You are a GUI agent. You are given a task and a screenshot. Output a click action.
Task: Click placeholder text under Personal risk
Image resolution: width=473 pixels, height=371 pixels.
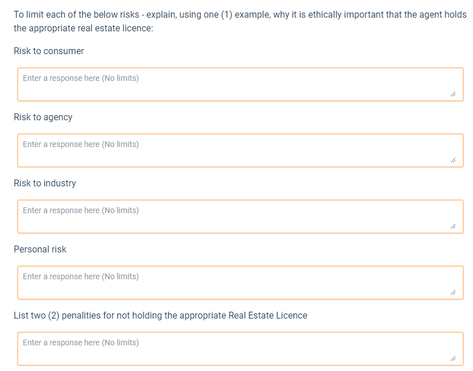pos(81,276)
